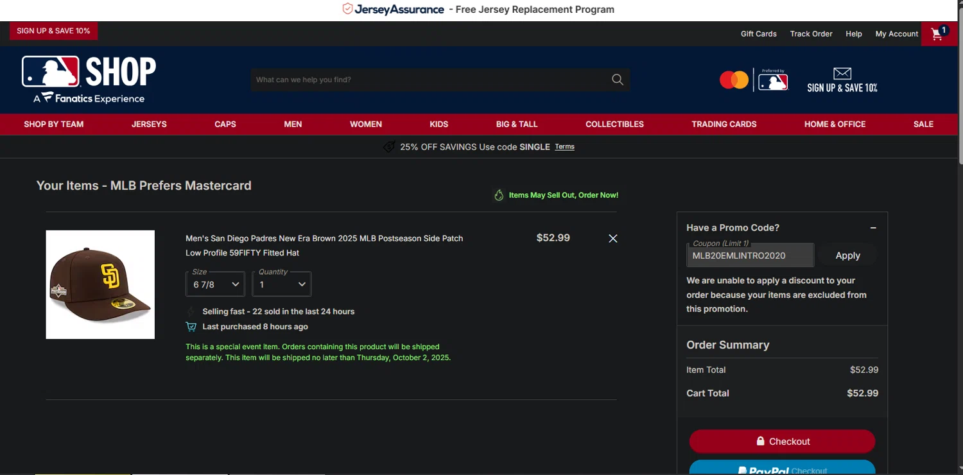Click the red Checkout button
Image resolution: width=963 pixels, height=475 pixels.
pos(782,442)
